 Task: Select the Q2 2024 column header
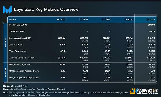pyautogui.click(x=151, y=20)
